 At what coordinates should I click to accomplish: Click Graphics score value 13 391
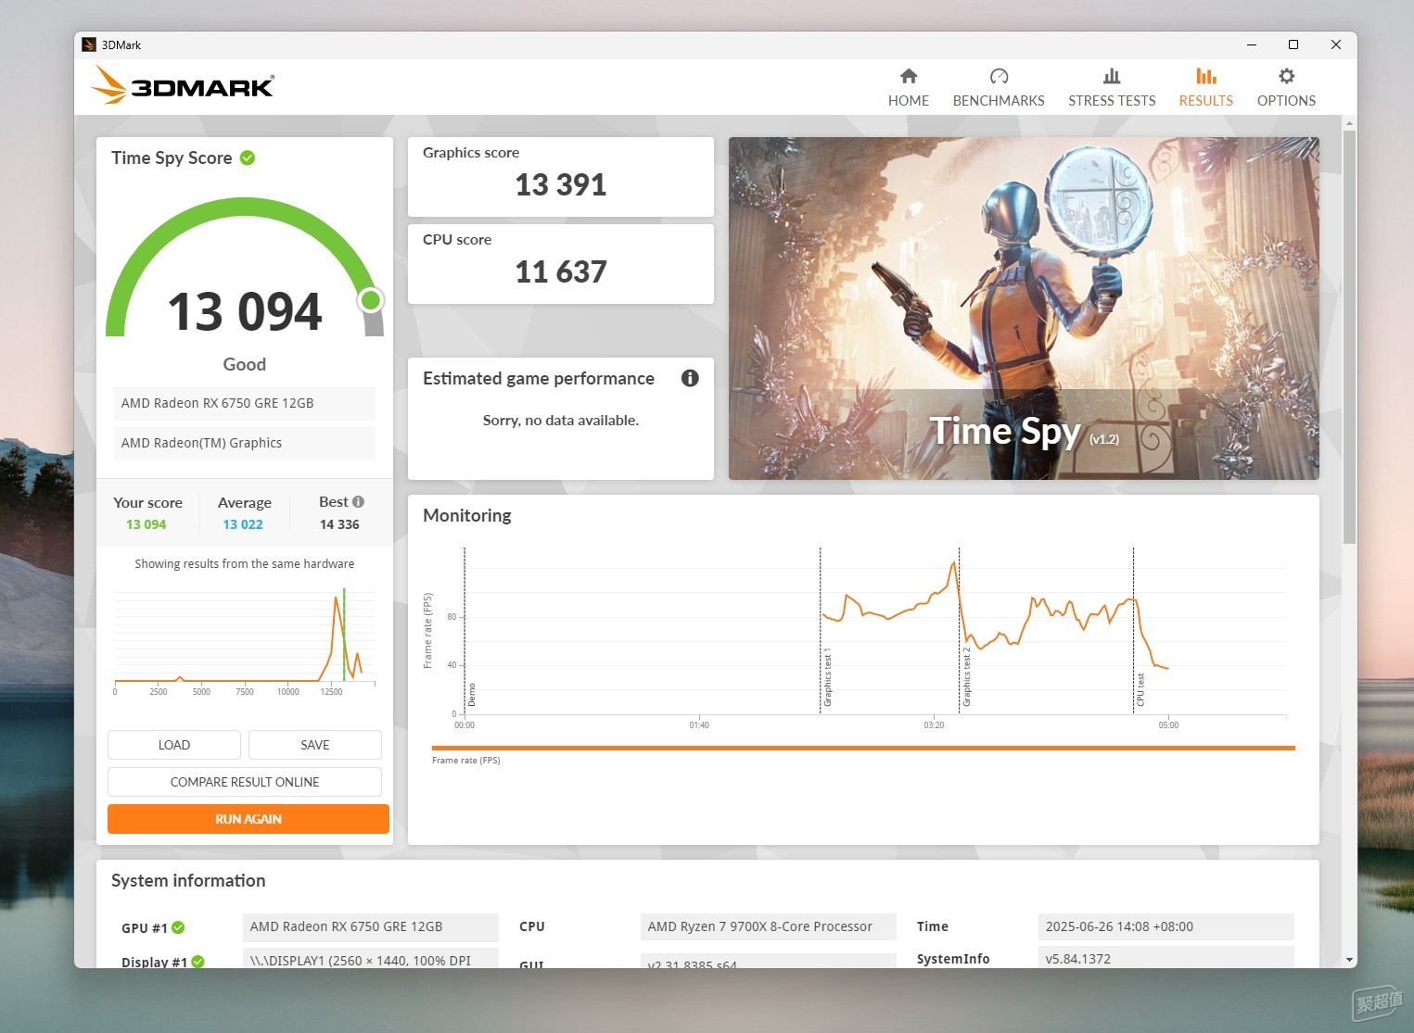coord(561,185)
